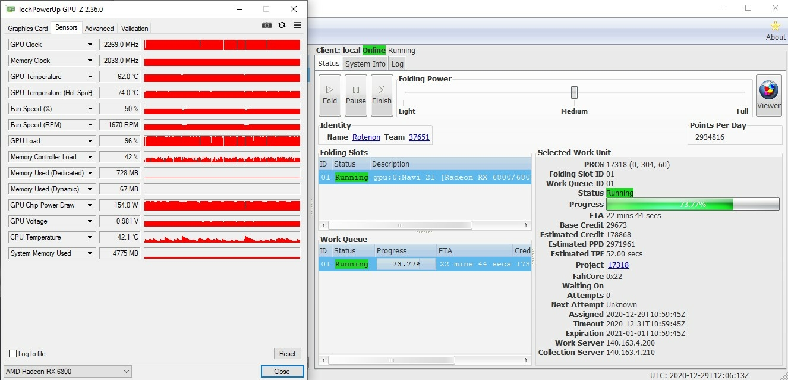
Task: Take a GPU-Z screenshot with camera icon
Action: click(267, 25)
